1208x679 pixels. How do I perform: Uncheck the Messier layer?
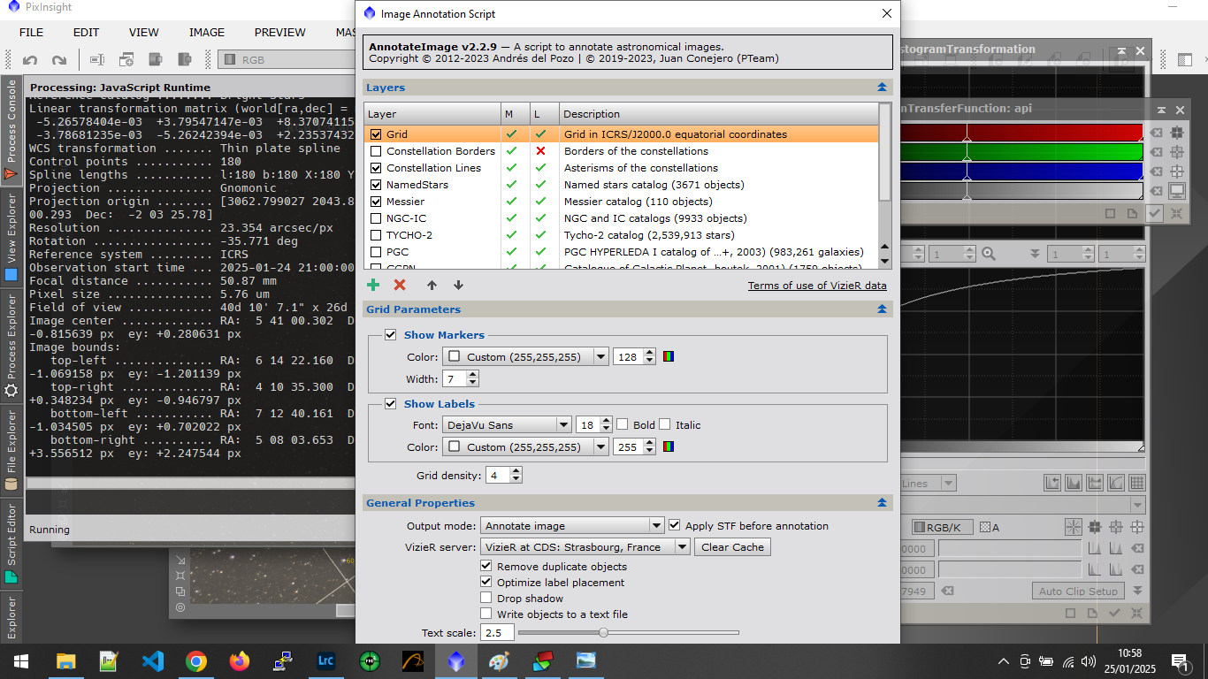377,202
